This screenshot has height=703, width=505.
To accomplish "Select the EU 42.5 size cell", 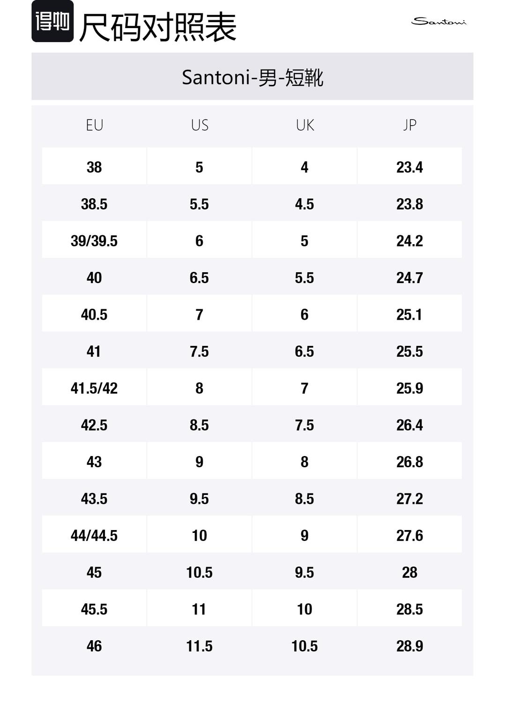I will [x=94, y=425].
